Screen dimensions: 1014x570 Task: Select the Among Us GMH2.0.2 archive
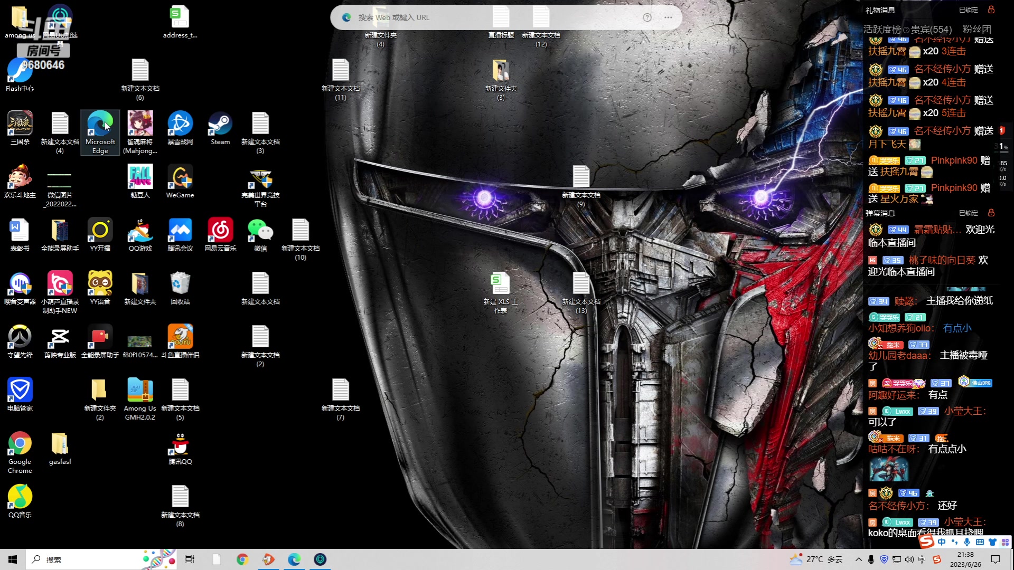[x=140, y=399]
